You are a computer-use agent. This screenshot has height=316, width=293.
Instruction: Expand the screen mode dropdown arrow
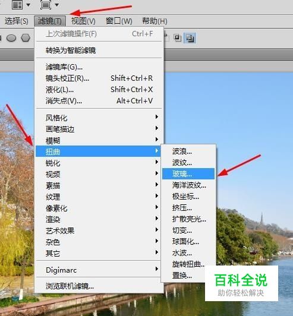tap(57, 5)
